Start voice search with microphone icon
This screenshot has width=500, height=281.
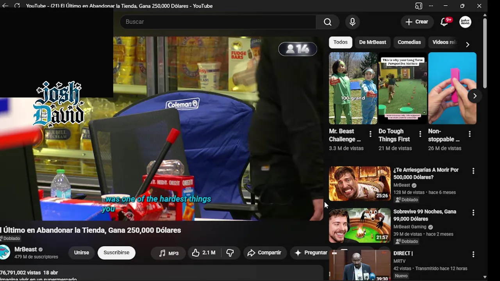(x=352, y=22)
